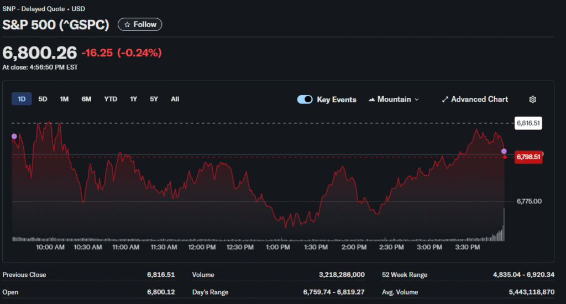Click the 6,816.51 previous close label on chart
Viewport: 566px width, 304px height.
pyautogui.click(x=528, y=123)
